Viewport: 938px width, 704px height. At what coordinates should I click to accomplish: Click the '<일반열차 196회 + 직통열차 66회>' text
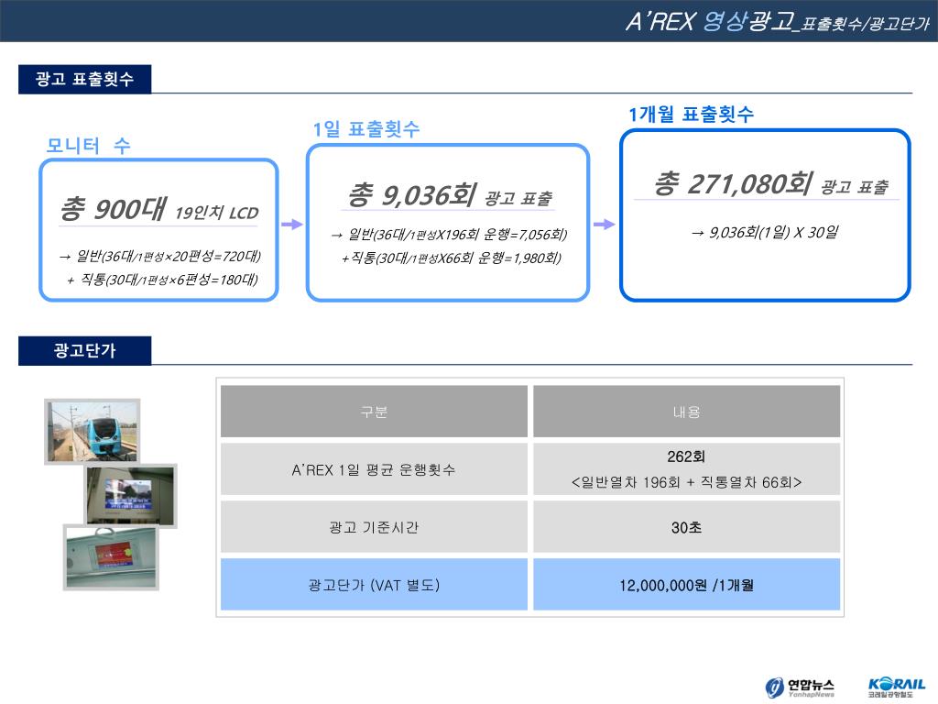coord(686,482)
